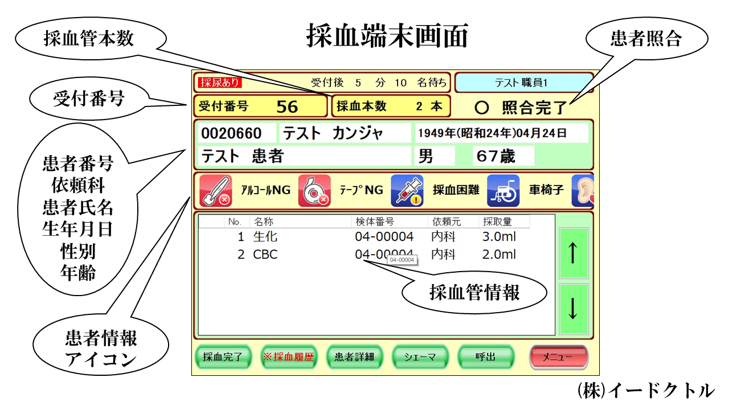
Task: Click the 検体番号 column header
Action: pos(374,222)
